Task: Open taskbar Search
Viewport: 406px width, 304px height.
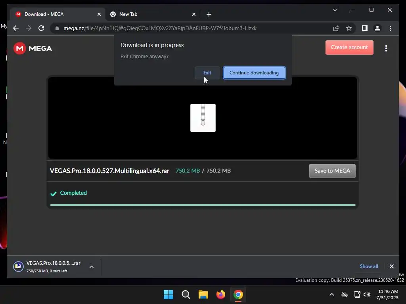Action: point(186,294)
